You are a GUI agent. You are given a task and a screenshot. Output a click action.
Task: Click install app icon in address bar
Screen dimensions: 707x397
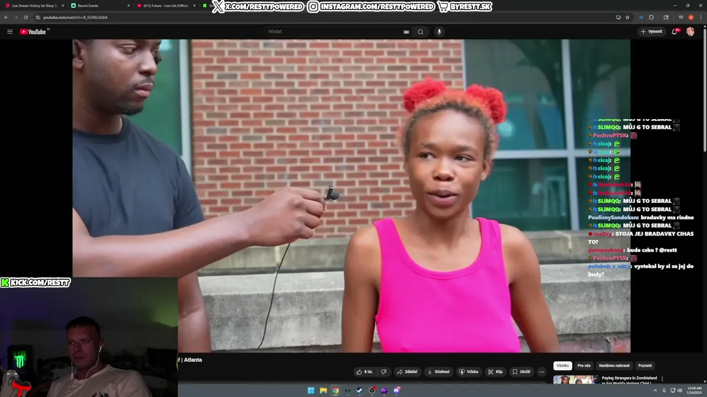618,17
